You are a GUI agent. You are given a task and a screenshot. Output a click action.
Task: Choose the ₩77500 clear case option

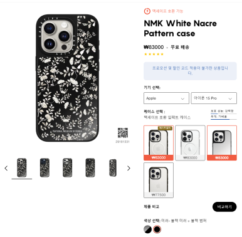pos(159,180)
